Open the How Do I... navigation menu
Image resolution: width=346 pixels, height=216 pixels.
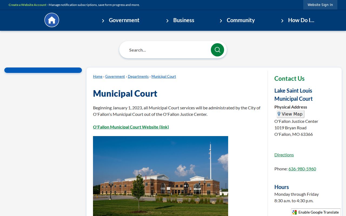(x=301, y=20)
